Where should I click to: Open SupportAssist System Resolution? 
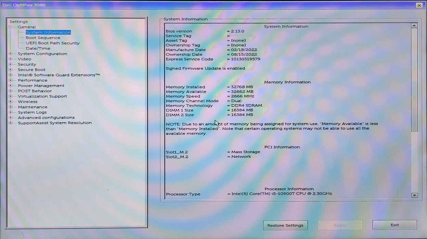pos(55,123)
